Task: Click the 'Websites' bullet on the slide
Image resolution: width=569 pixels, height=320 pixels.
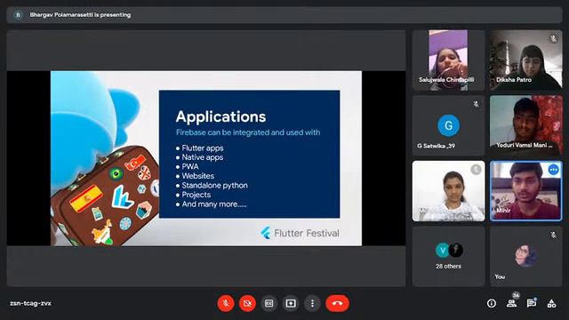Action: pos(197,176)
